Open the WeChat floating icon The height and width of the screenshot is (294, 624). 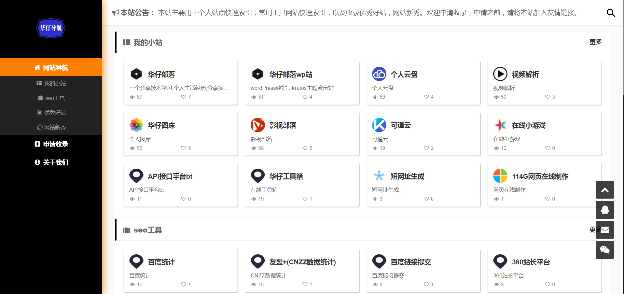click(605, 250)
